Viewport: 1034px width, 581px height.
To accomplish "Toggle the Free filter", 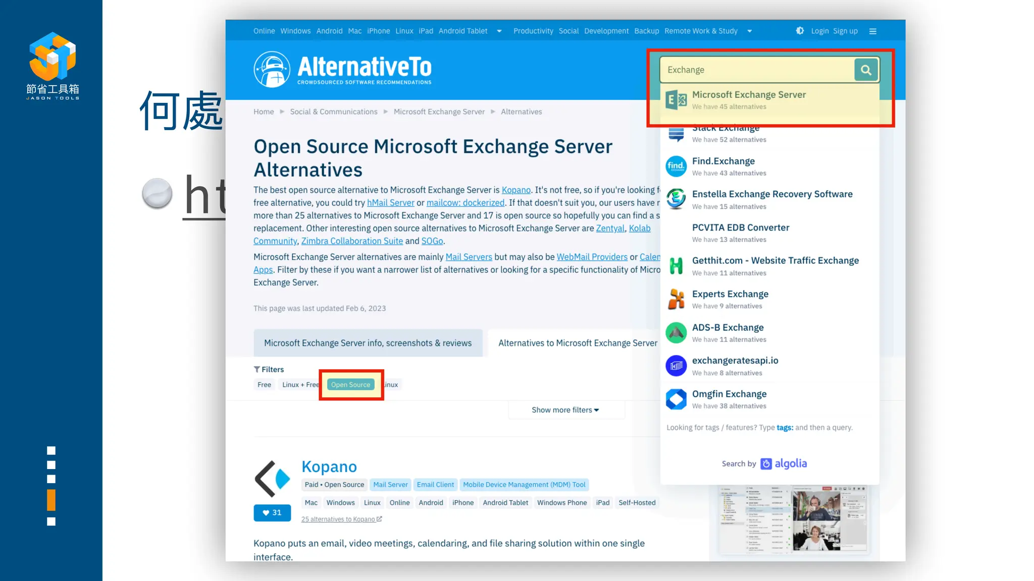I will pyautogui.click(x=264, y=385).
